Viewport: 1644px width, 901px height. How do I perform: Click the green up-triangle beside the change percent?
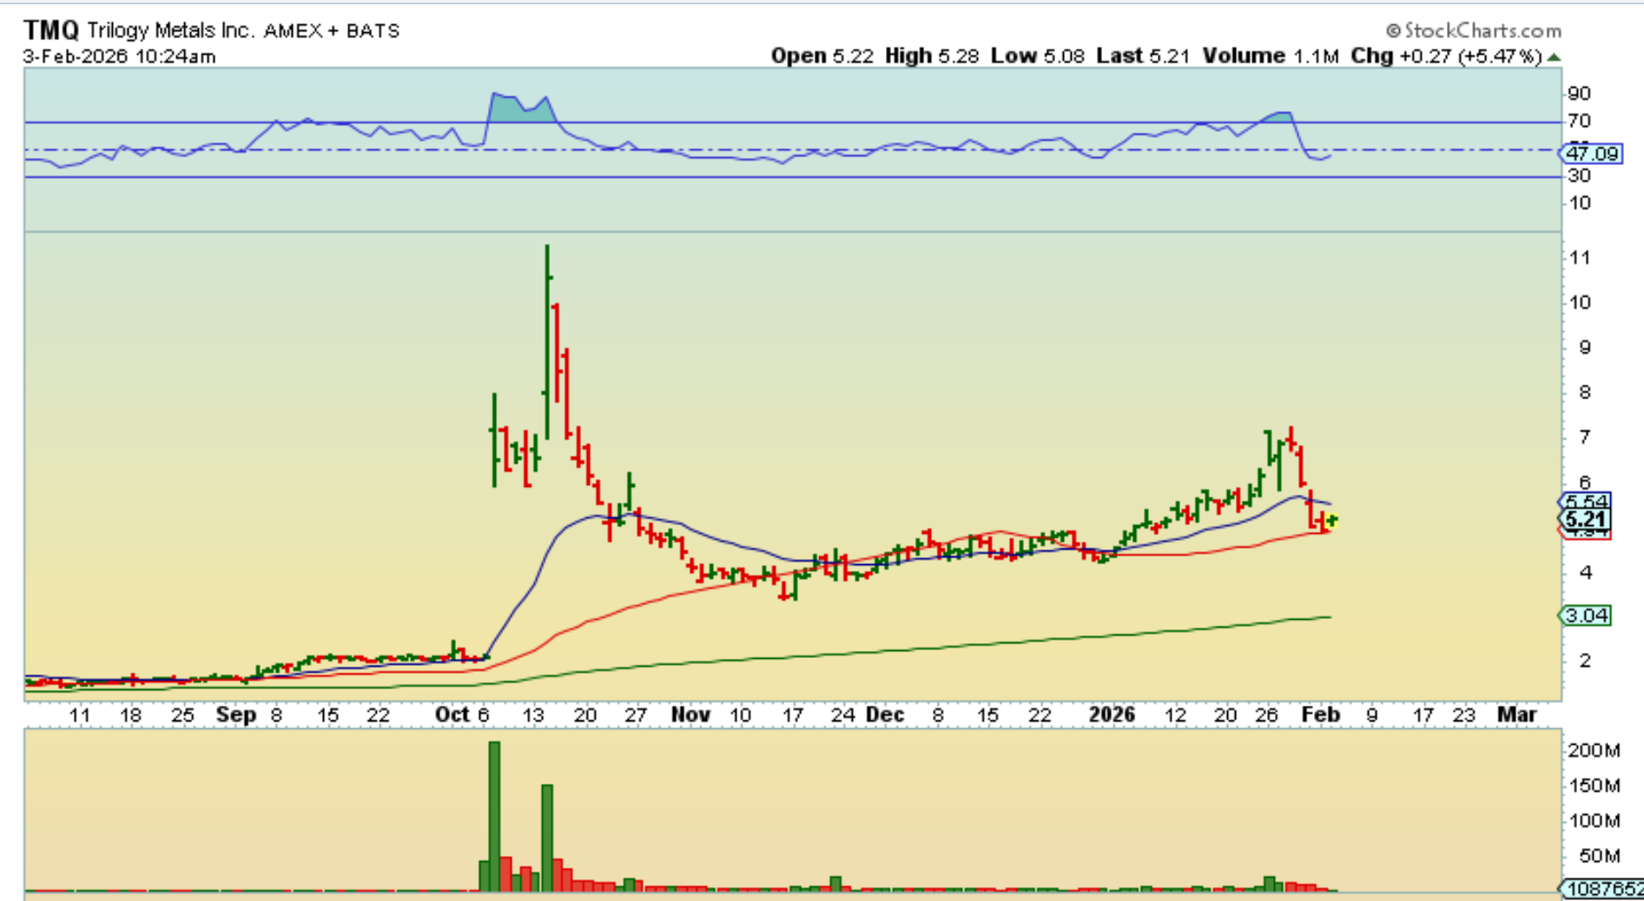pyautogui.click(x=1555, y=57)
